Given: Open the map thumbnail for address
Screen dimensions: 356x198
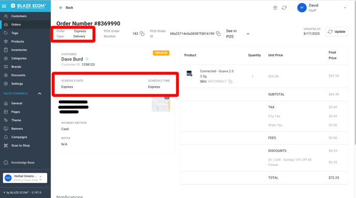Looking at the screenshot, I should tap(161, 104).
